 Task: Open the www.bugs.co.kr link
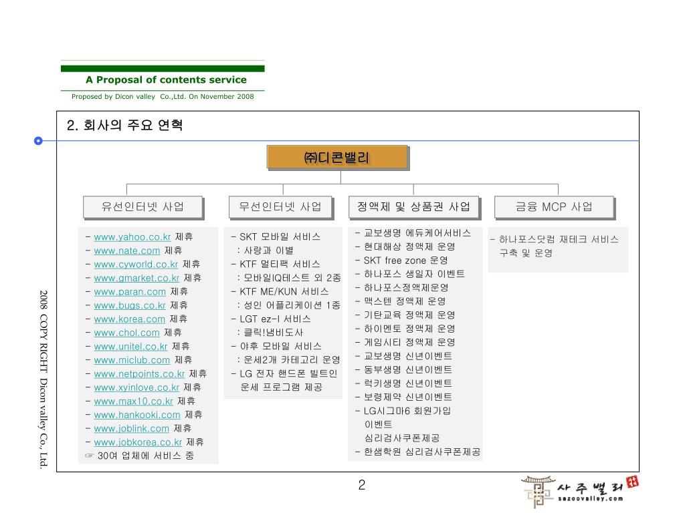click(x=130, y=305)
